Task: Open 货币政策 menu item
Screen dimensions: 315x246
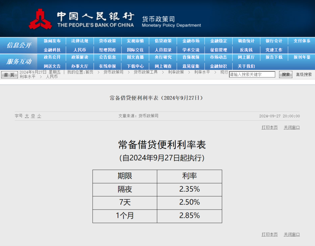Action: pyautogui.click(x=107, y=41)
